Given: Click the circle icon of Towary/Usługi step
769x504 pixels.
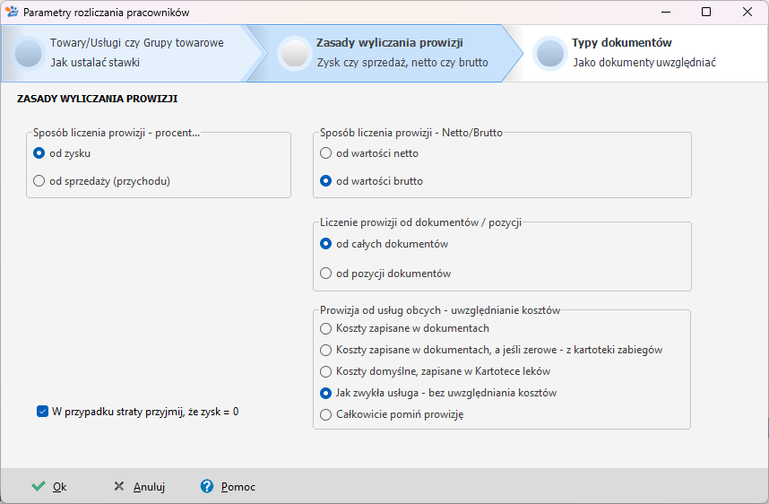Looking at the screenshot, I should [x=29, y=53].
